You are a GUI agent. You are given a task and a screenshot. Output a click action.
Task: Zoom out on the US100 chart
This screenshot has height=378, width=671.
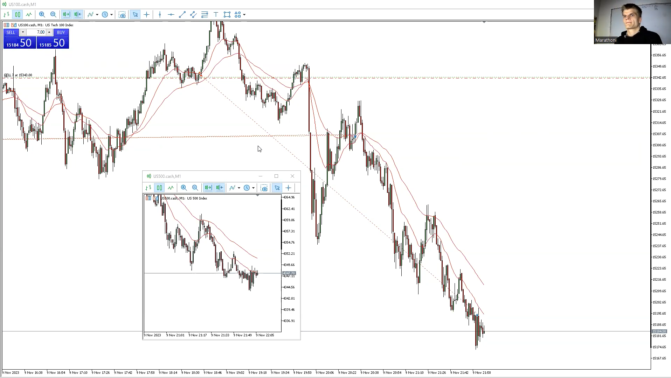(53, 14)
